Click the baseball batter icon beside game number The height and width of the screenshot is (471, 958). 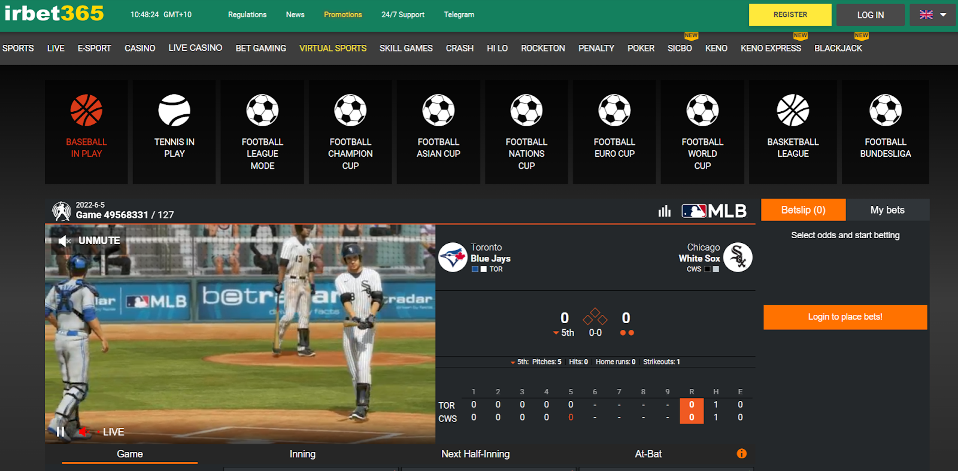point(61,211)
